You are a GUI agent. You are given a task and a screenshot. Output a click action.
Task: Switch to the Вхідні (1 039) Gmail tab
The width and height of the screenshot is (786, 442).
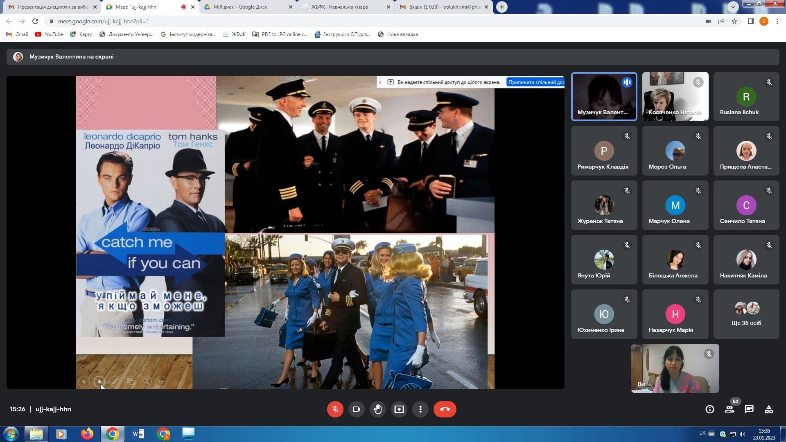(x=444, y=7)
